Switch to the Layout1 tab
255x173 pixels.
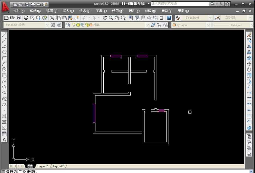click(x=43, y=166)
